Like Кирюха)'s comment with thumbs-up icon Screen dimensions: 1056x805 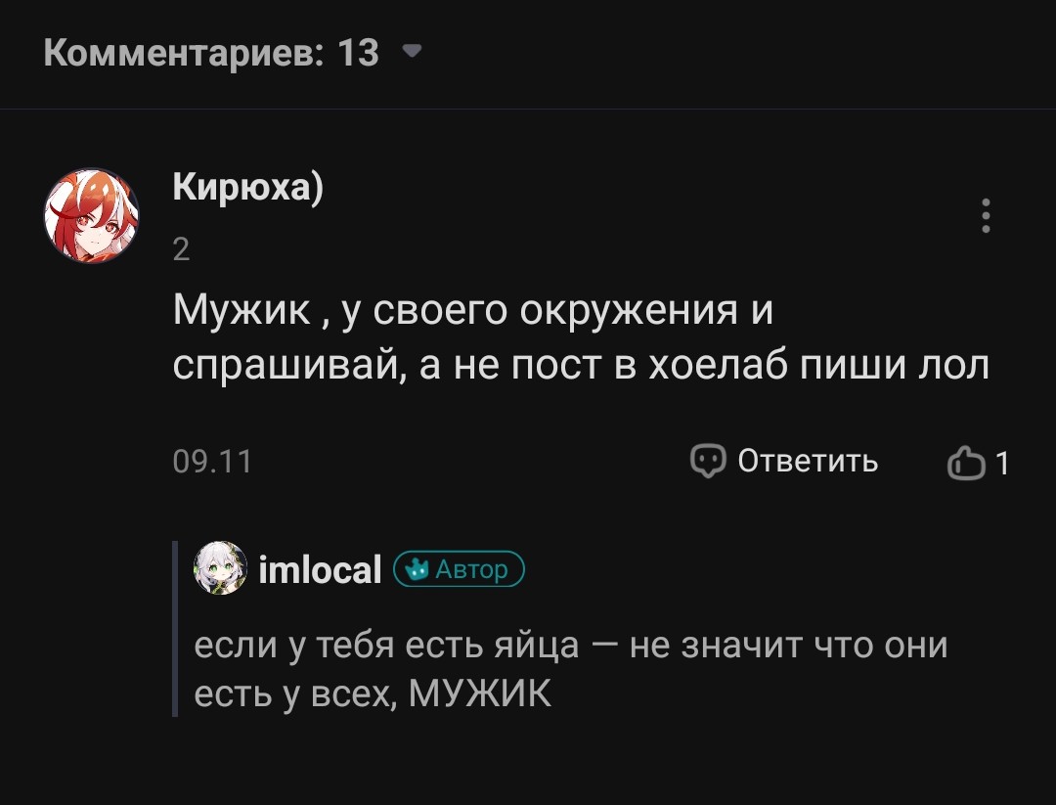(965, 464)
